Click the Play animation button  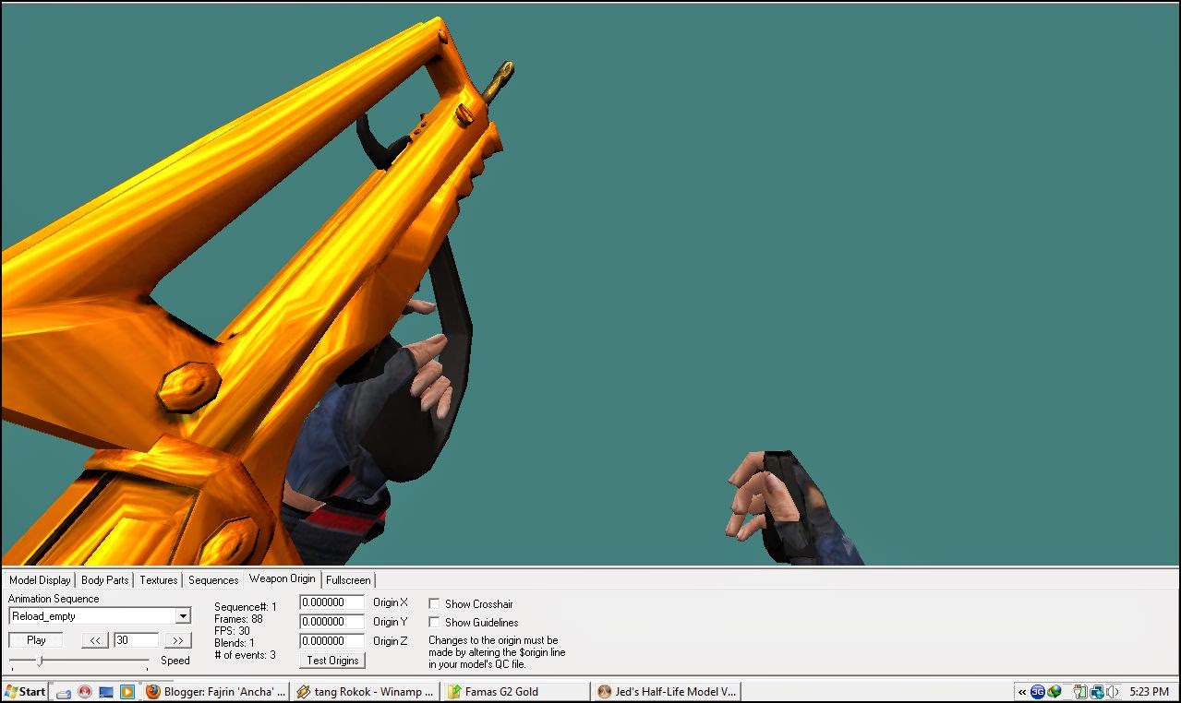[36, 640]
